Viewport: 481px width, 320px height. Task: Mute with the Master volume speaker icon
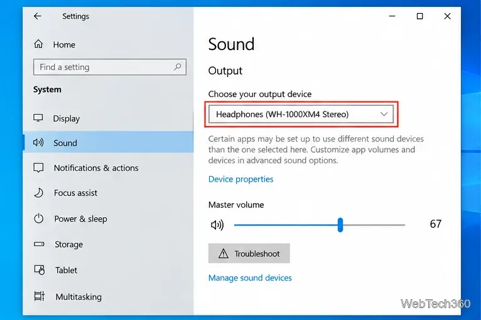(x=217, y=225)
